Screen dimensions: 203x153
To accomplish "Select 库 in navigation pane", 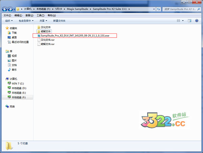I will (11, 51).
